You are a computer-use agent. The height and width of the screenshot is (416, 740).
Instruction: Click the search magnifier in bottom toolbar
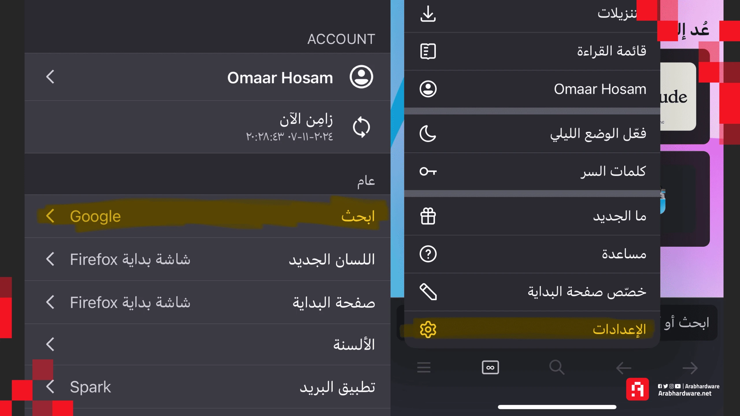[557, 367]
